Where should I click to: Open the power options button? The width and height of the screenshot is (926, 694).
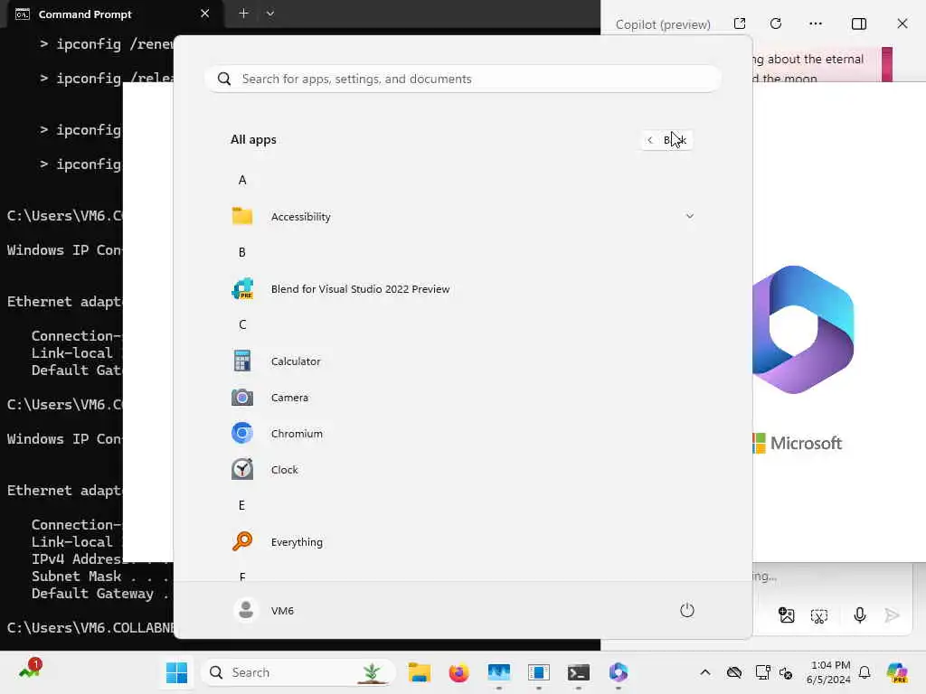(x=686, y=610)
